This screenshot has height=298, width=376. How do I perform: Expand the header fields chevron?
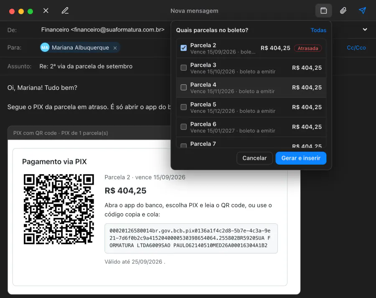365,30
